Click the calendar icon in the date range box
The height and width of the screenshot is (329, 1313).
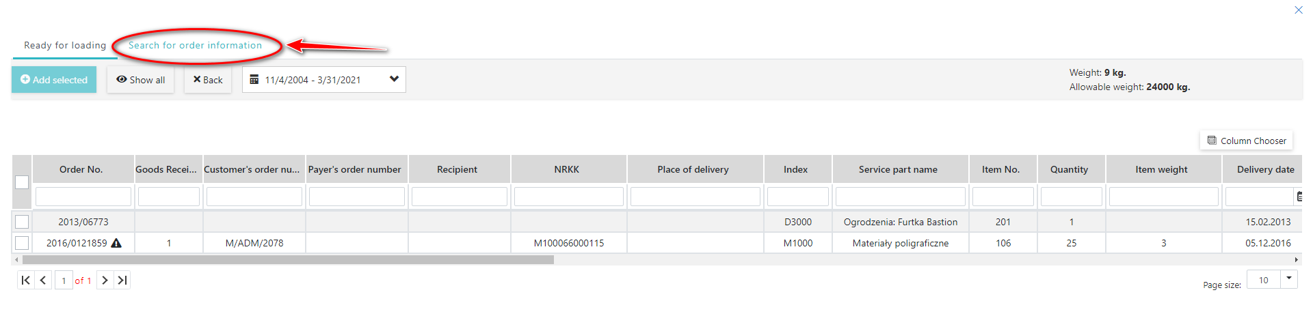(254, 80)
